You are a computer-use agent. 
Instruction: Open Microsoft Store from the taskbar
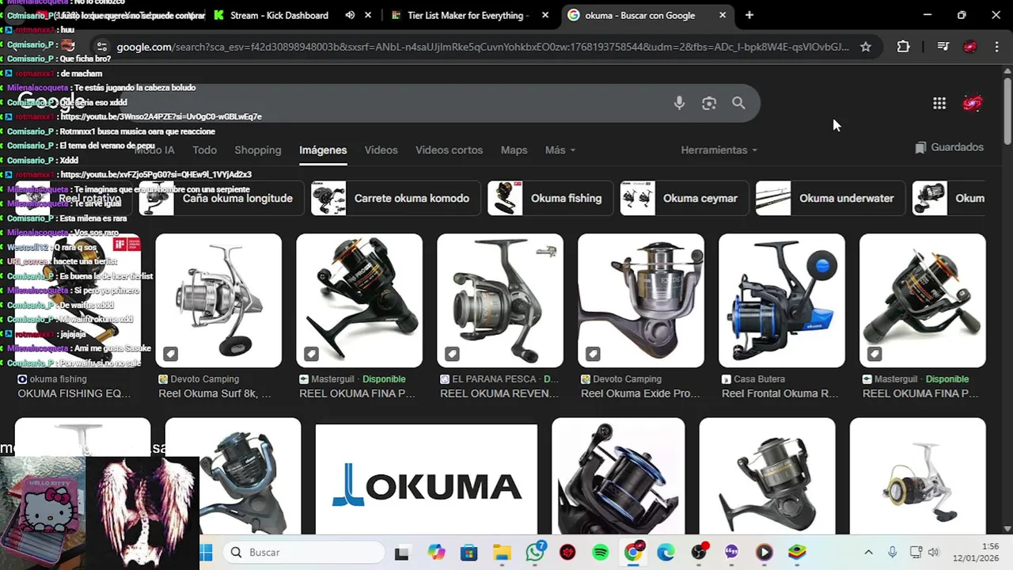(x=469, y=552)
